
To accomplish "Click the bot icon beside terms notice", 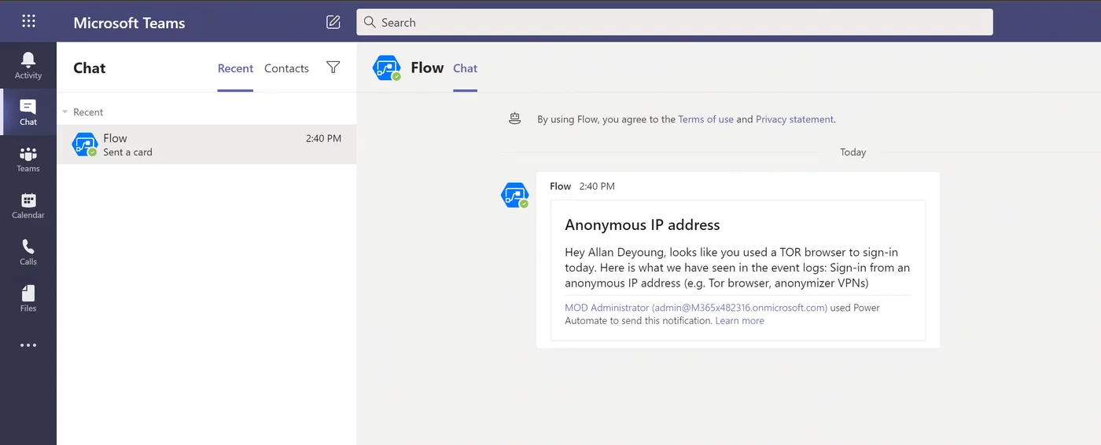I will point(515,119).
